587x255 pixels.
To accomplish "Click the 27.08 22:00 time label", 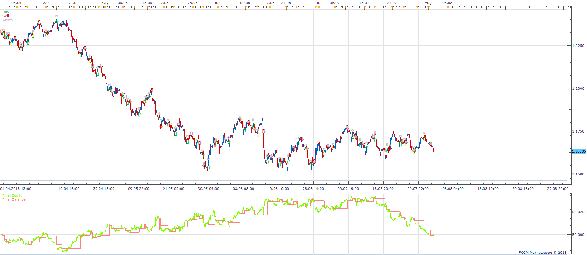I will click(558, 189).
